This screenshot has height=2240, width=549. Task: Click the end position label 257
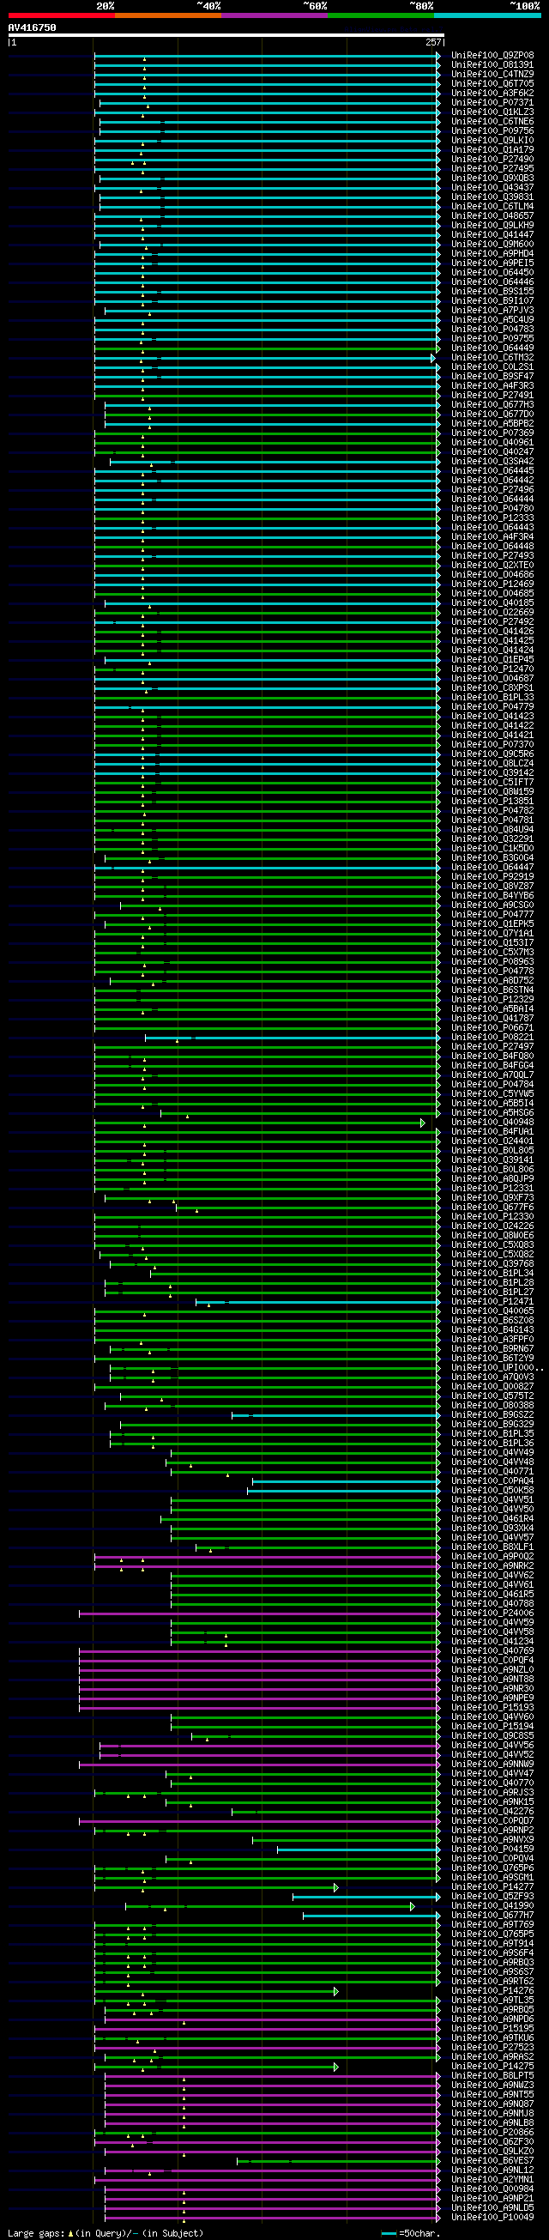click(x=433, y=42)
